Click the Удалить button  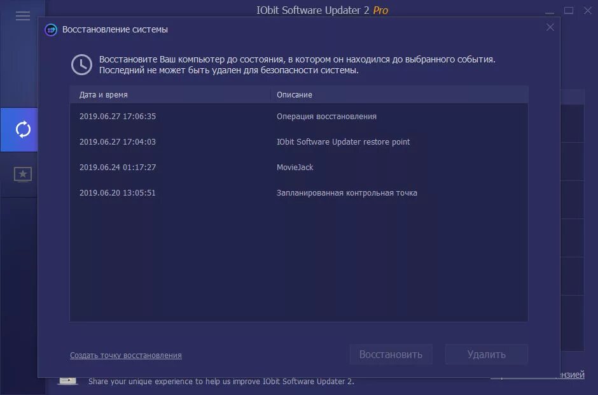click(x=487, y=354)
